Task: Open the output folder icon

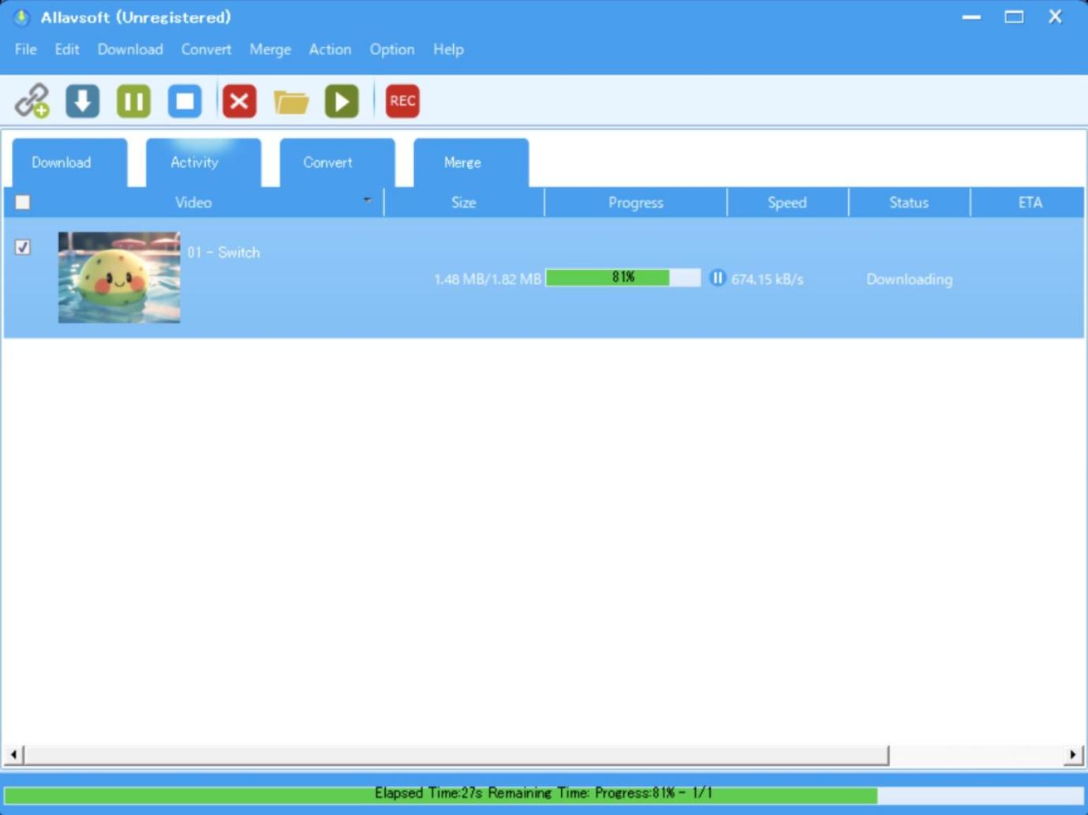Action: [x=291, y=102]
